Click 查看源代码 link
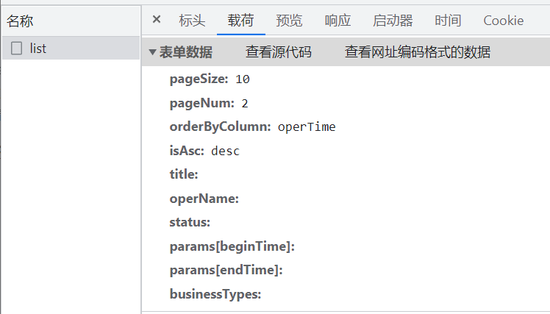 279,52
